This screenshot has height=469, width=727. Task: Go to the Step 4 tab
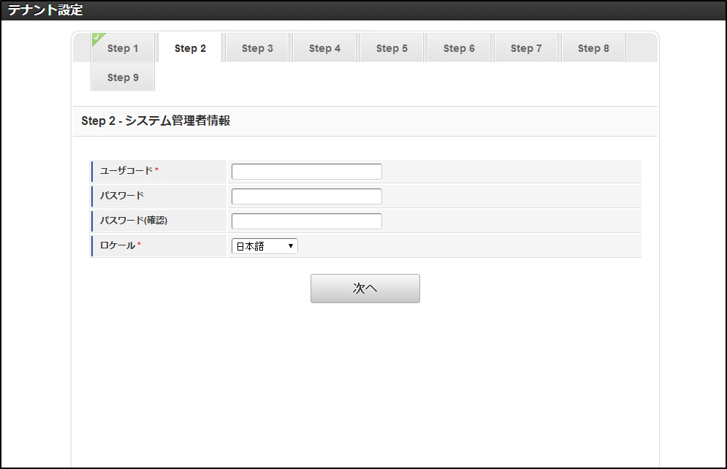point(324,47)
